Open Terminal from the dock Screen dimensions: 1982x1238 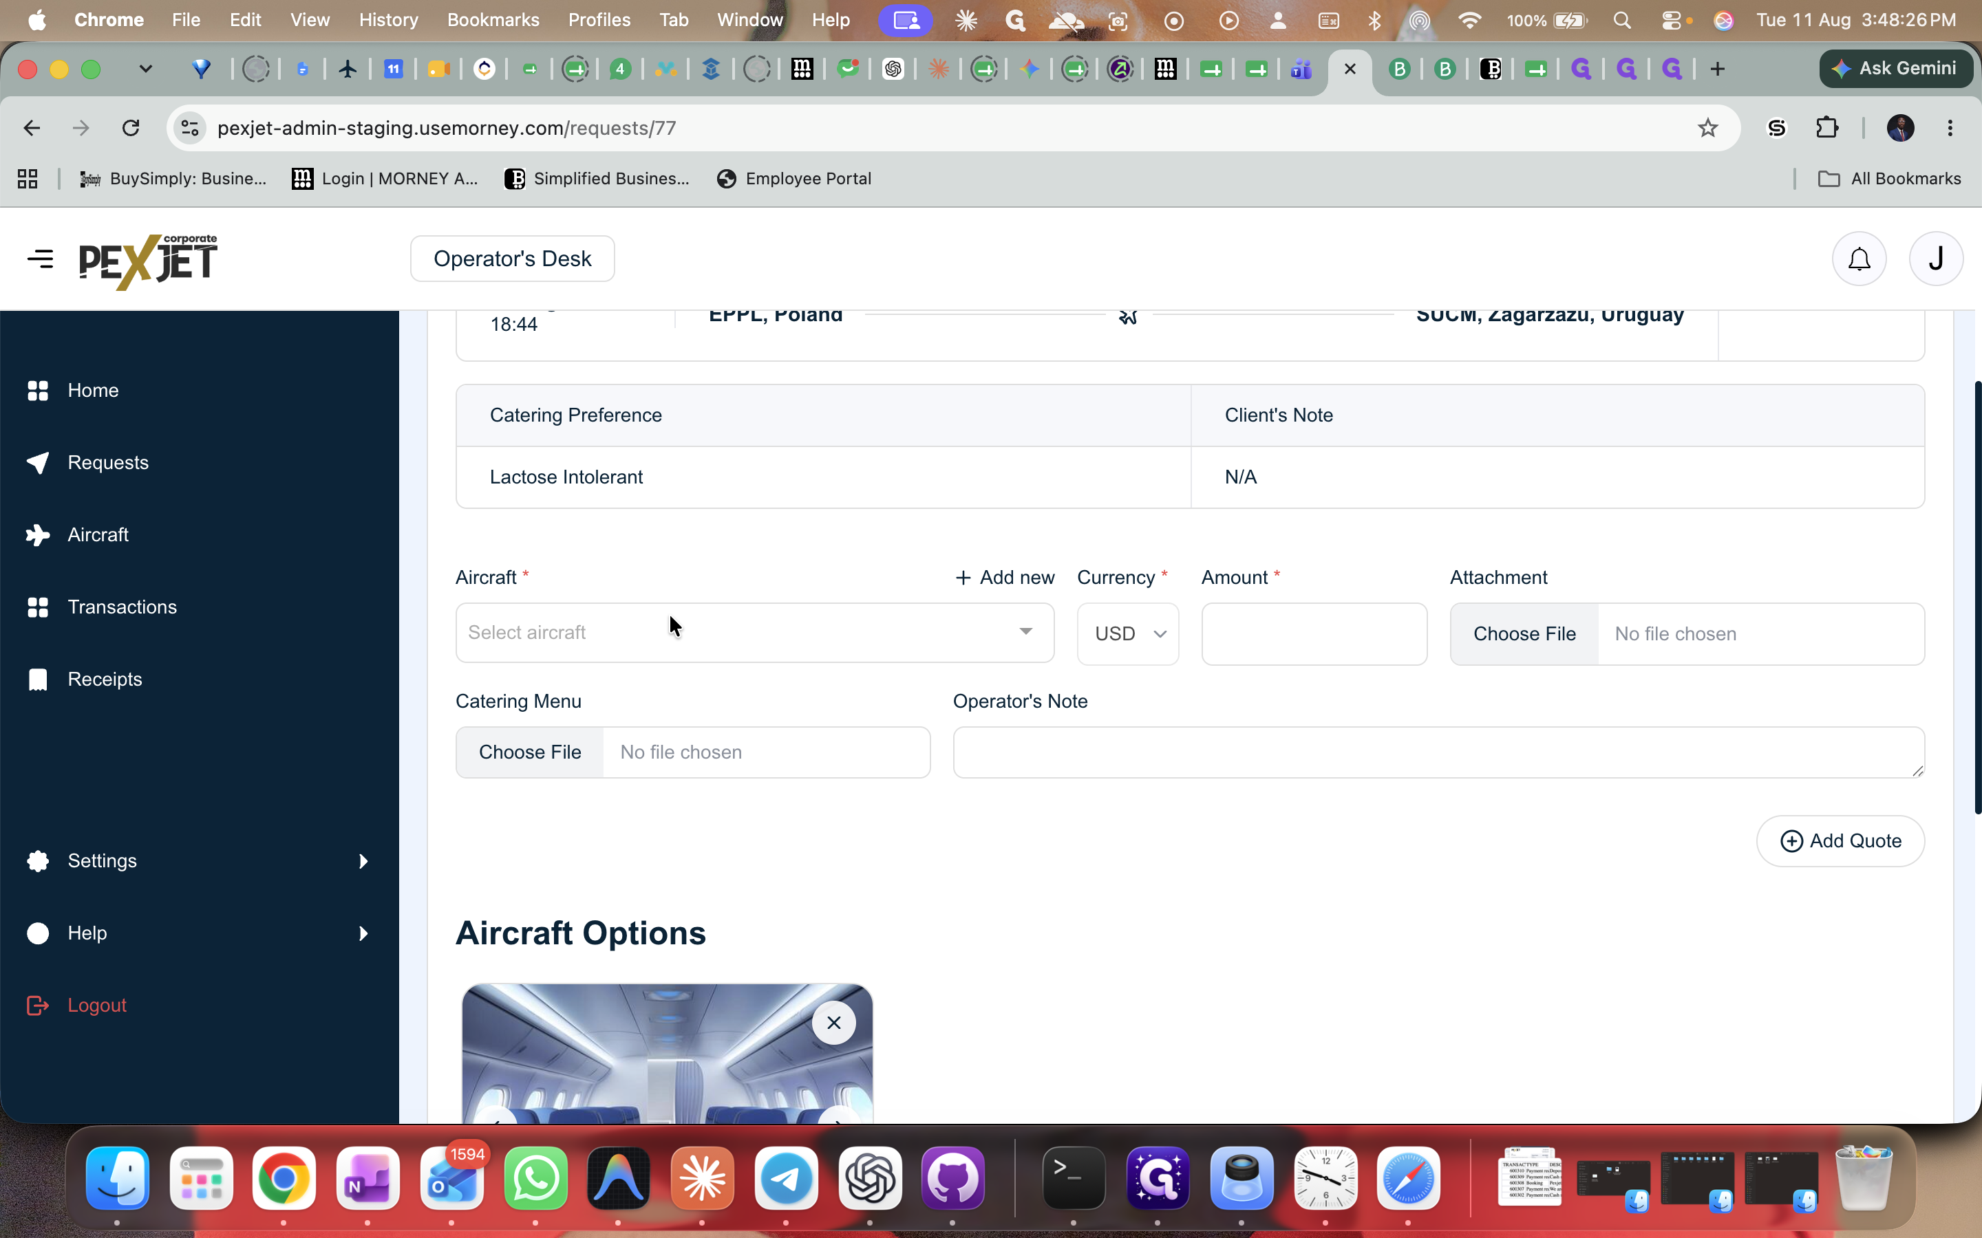1074,1178
